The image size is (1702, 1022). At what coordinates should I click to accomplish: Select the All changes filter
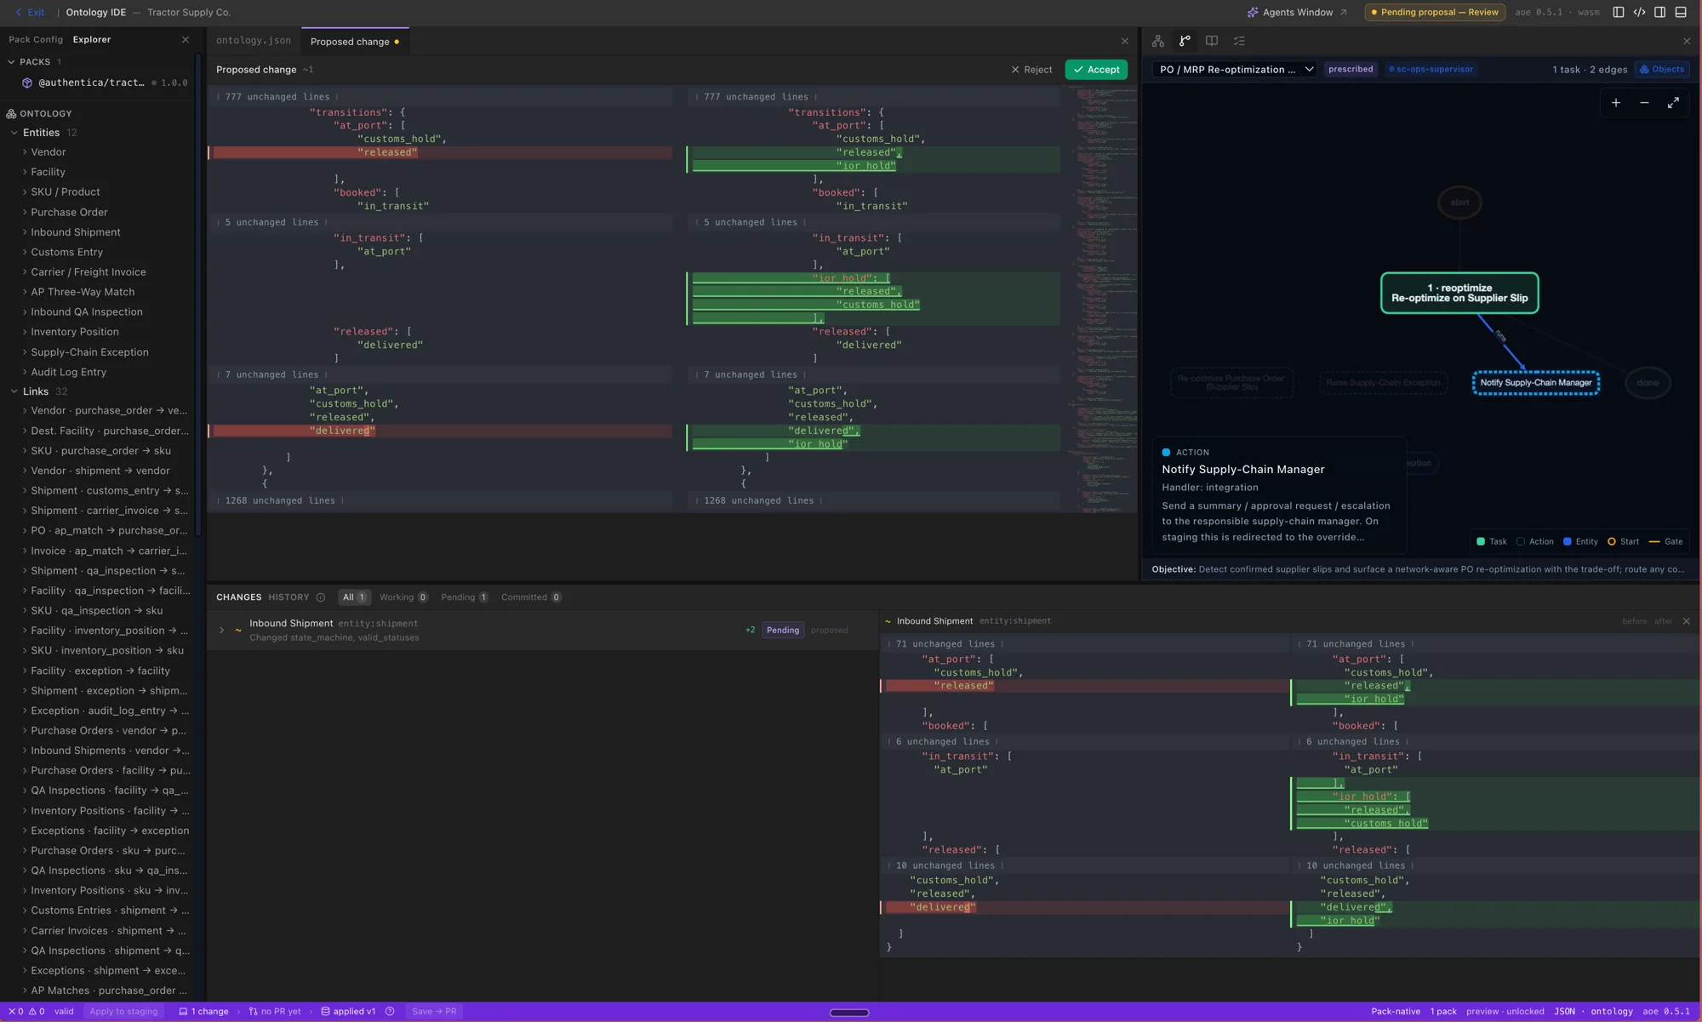click(x=354, y=597)
